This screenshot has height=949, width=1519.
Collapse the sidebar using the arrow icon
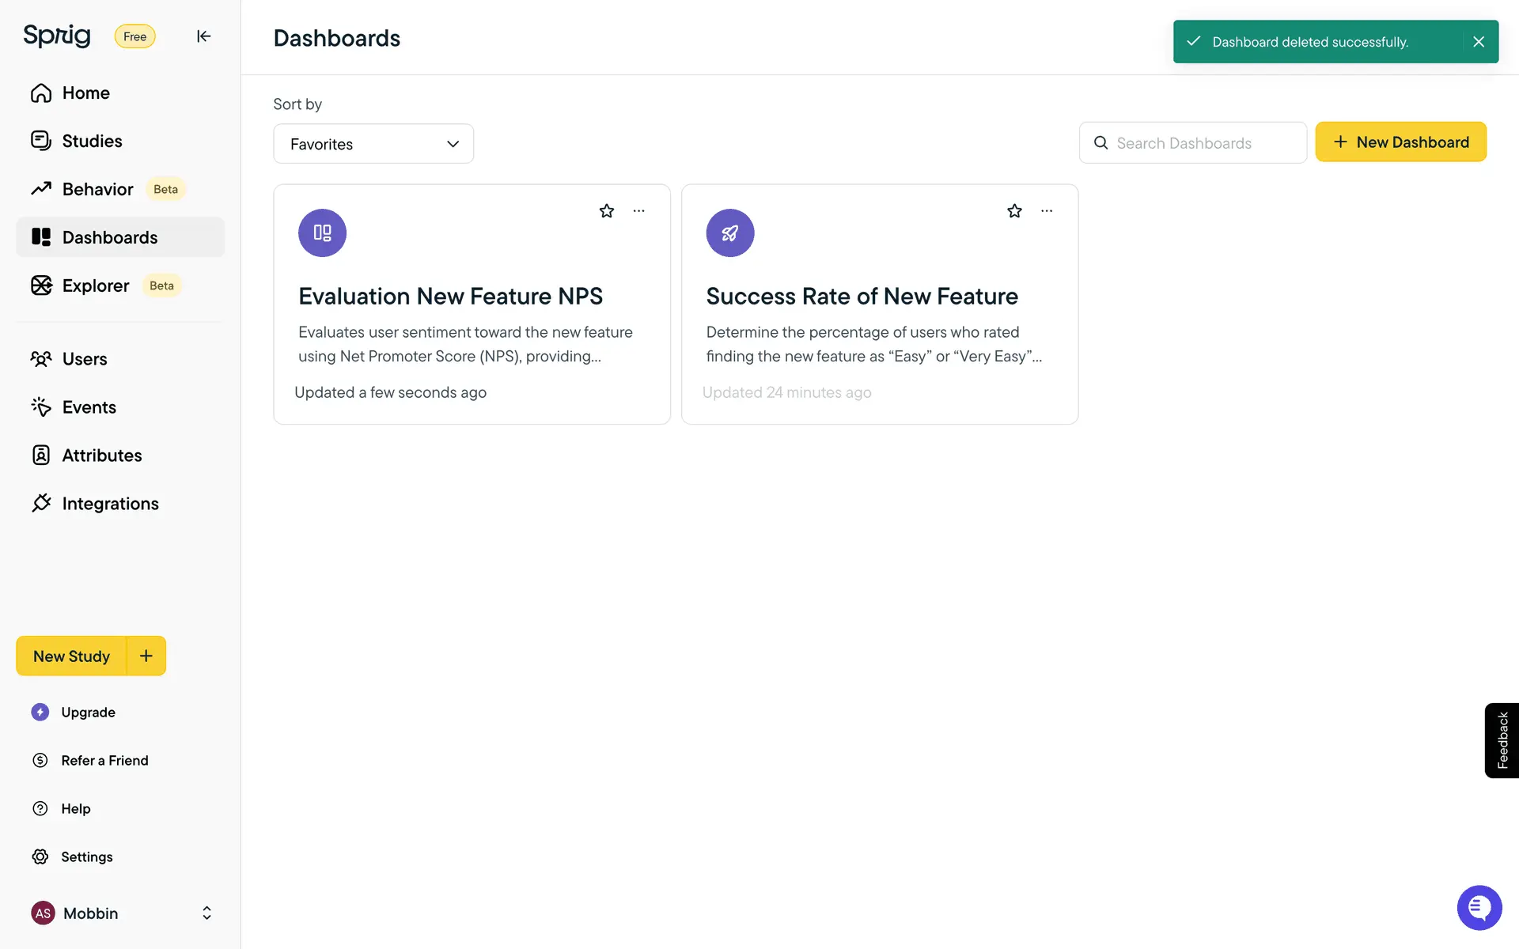(x=203, y=36)
